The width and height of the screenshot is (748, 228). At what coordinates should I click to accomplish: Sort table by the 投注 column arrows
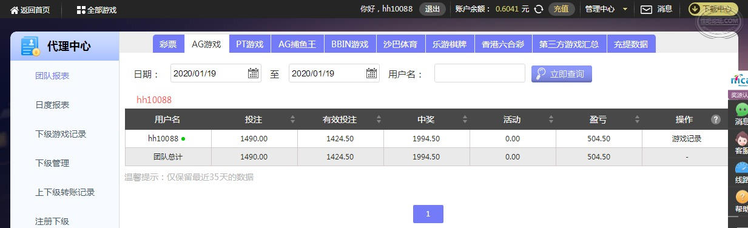[x=292, y=119]
